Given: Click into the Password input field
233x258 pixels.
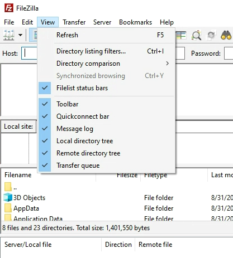Looking at the screenshot, I should click(229, 53).
